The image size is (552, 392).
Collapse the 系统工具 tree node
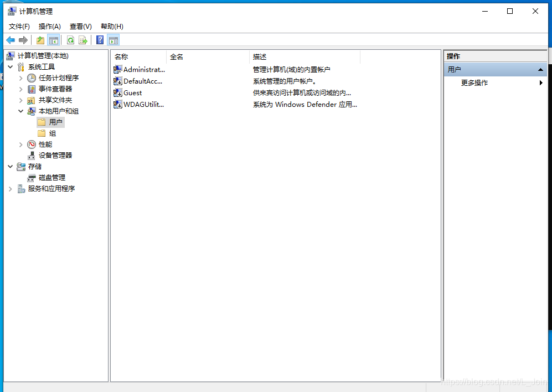(x=11, y=67)
